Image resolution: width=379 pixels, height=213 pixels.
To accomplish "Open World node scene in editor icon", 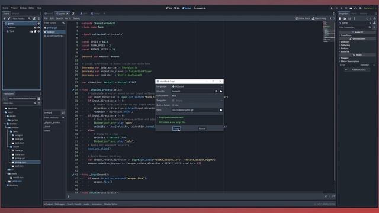I will pyautogui.click(x=35, y=28).
